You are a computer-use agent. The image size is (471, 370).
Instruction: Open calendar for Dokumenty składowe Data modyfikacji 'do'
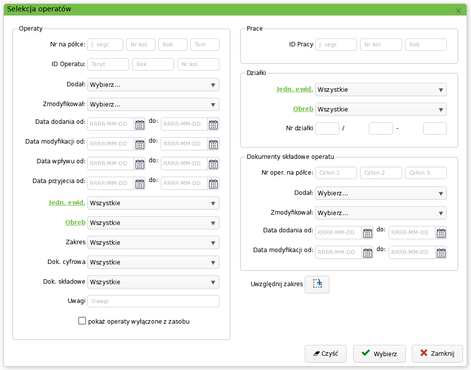coord(441,253)
